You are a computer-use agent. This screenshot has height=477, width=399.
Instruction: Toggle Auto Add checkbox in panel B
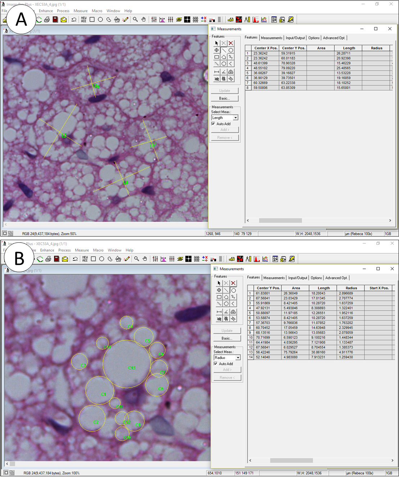click(x=216, y=364)
